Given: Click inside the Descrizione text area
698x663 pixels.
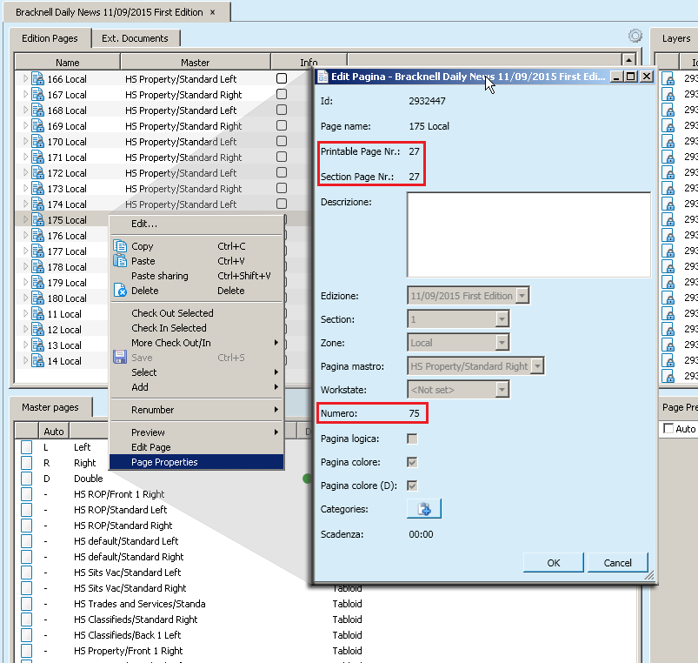Looking at the screenshot, I should tap(528, 235).
